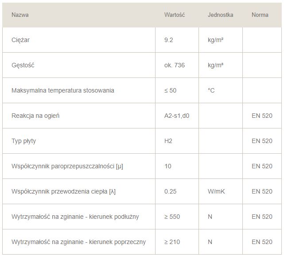This screenshot has width=284, height=256.
Task: Select the ok. 736 density value
Action: pos(175,65)
